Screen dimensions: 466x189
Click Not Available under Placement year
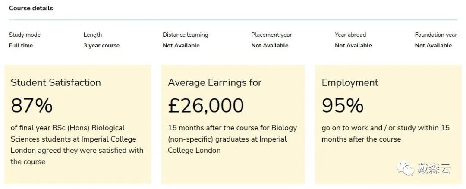(270, 45)
